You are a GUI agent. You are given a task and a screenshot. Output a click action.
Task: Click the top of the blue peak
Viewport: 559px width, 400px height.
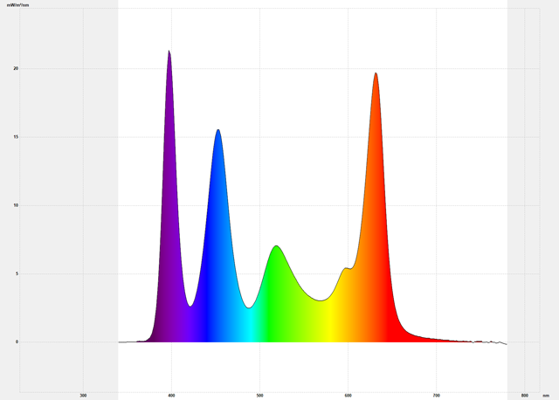218,130
